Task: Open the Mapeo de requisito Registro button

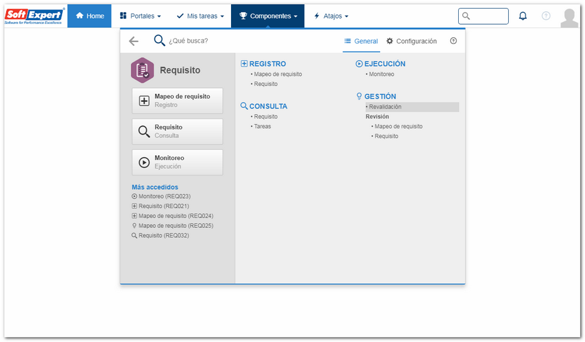Action: click(x=177, y=101)
